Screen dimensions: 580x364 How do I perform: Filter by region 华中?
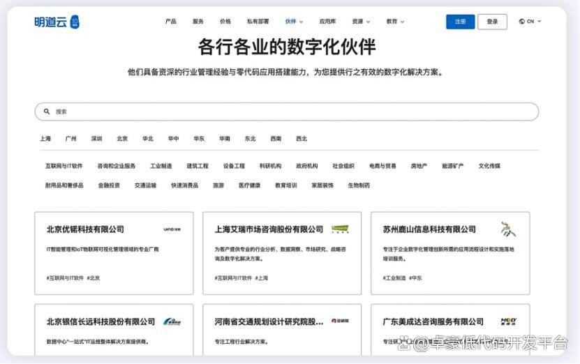[174, 139]
